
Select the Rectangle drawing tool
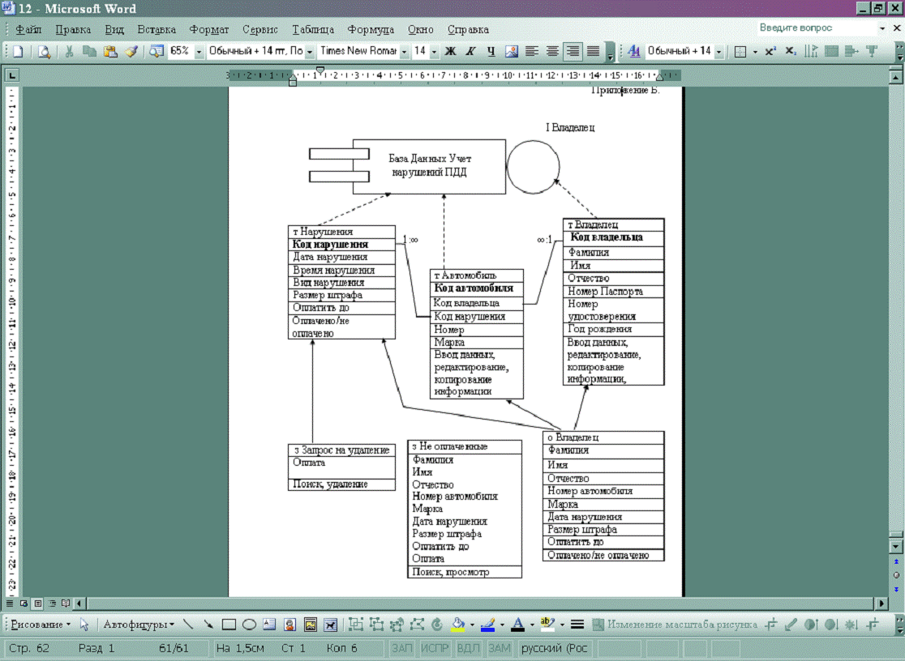pyautogui.click(x=229, y=625)
